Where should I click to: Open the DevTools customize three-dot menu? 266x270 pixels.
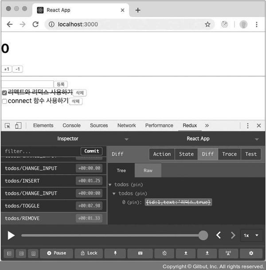(247, 126)
